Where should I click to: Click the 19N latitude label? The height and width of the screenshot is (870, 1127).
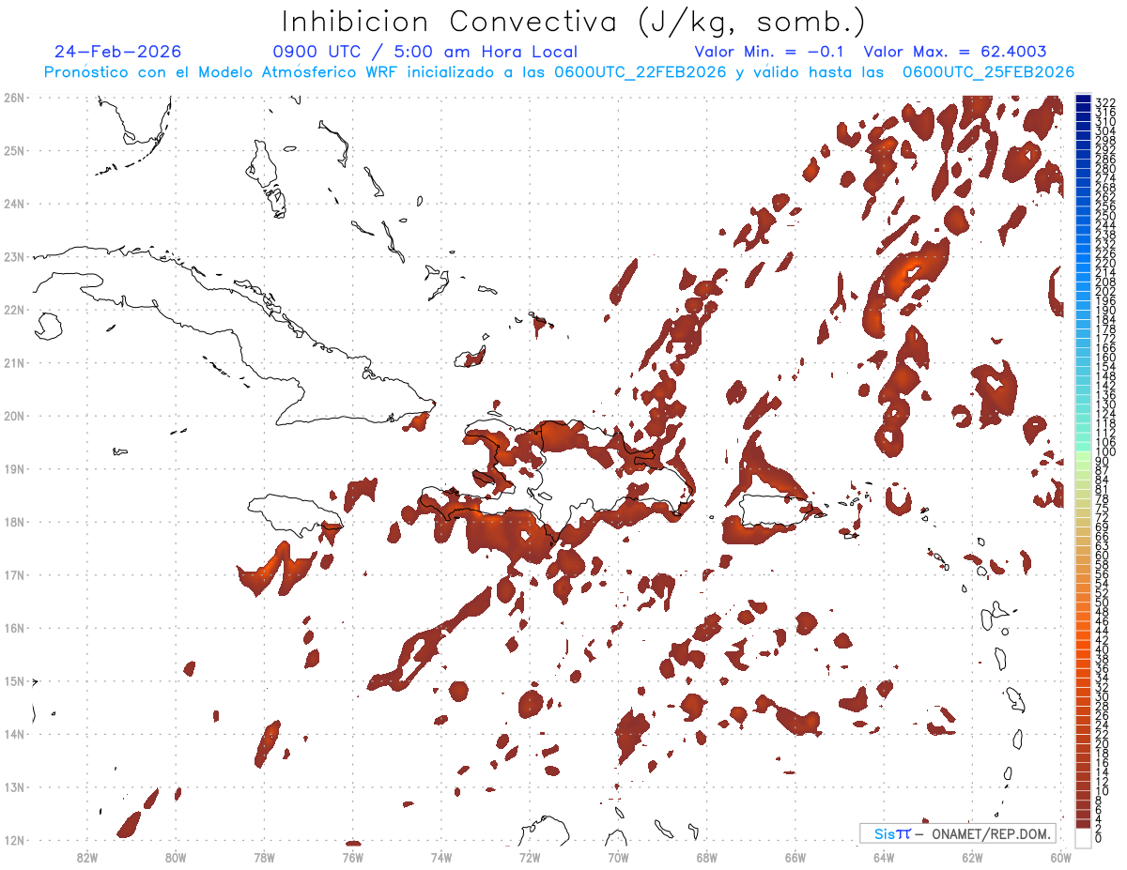click(14, 468)
